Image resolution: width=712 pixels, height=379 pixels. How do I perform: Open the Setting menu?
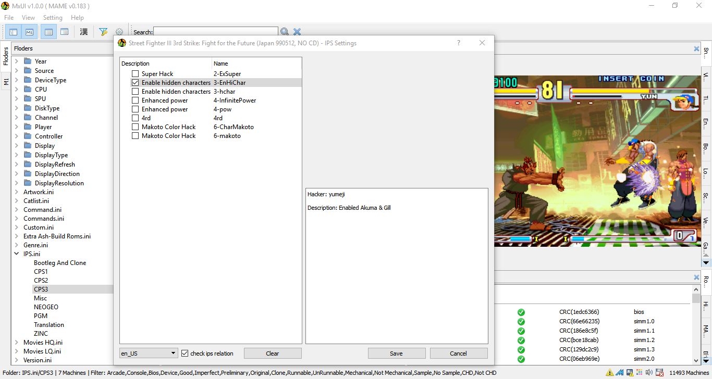pos(53,18)
